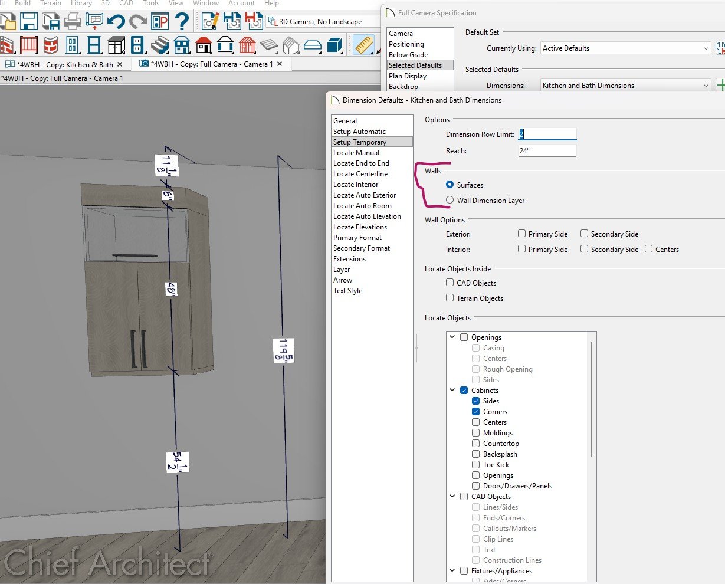The width and height of the screenshot is (725, 584).
Task: Open the Help question mark icon
Action: [x=182, y=22]
